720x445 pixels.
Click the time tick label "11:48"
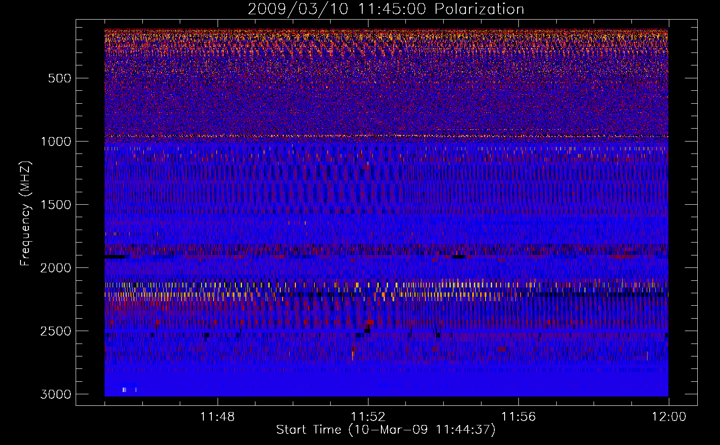pos(218,417)
